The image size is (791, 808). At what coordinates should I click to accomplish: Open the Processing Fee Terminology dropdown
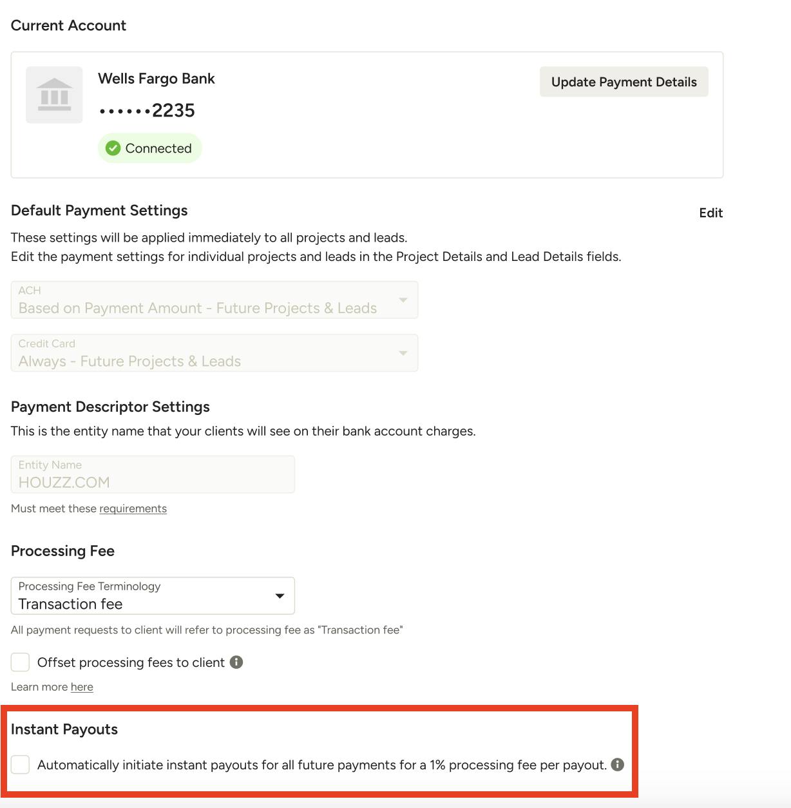click(x=153, y=596)
